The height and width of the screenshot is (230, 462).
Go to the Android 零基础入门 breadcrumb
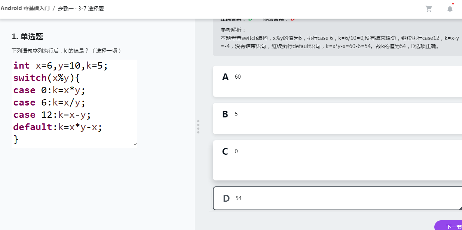pos(25,9)
